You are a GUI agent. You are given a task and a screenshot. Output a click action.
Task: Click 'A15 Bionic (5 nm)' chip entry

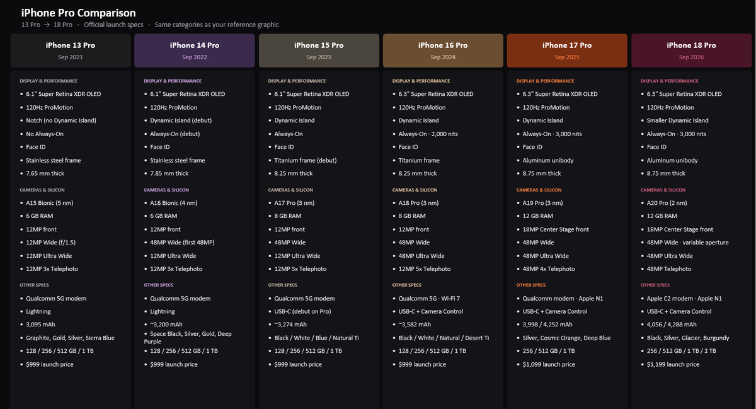click(x=50, y=203)
